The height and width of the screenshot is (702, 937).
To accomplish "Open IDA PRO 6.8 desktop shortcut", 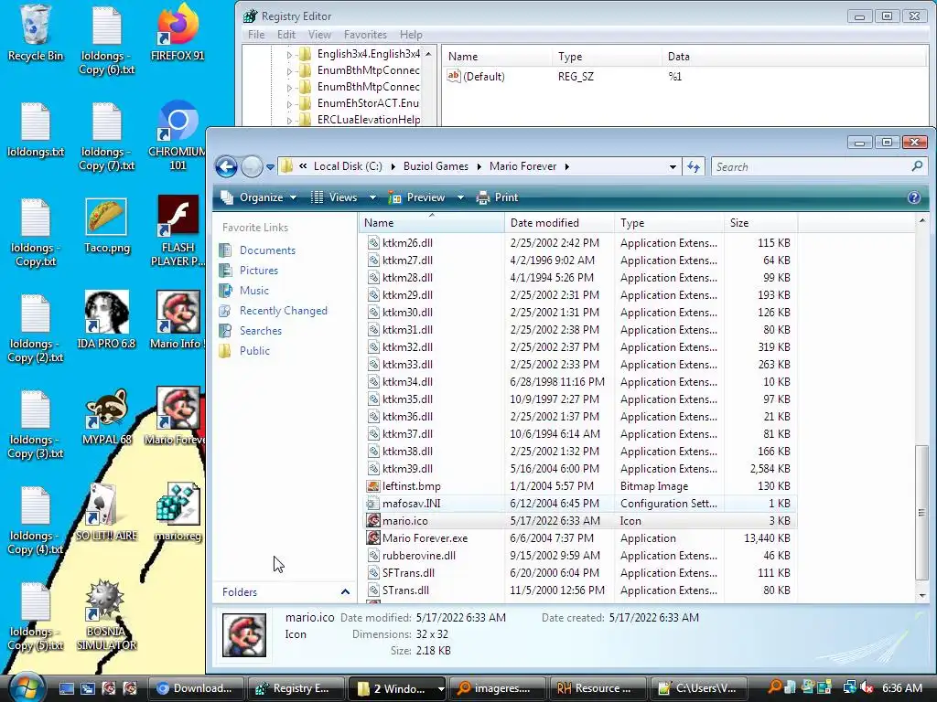I will coord(106,321).
